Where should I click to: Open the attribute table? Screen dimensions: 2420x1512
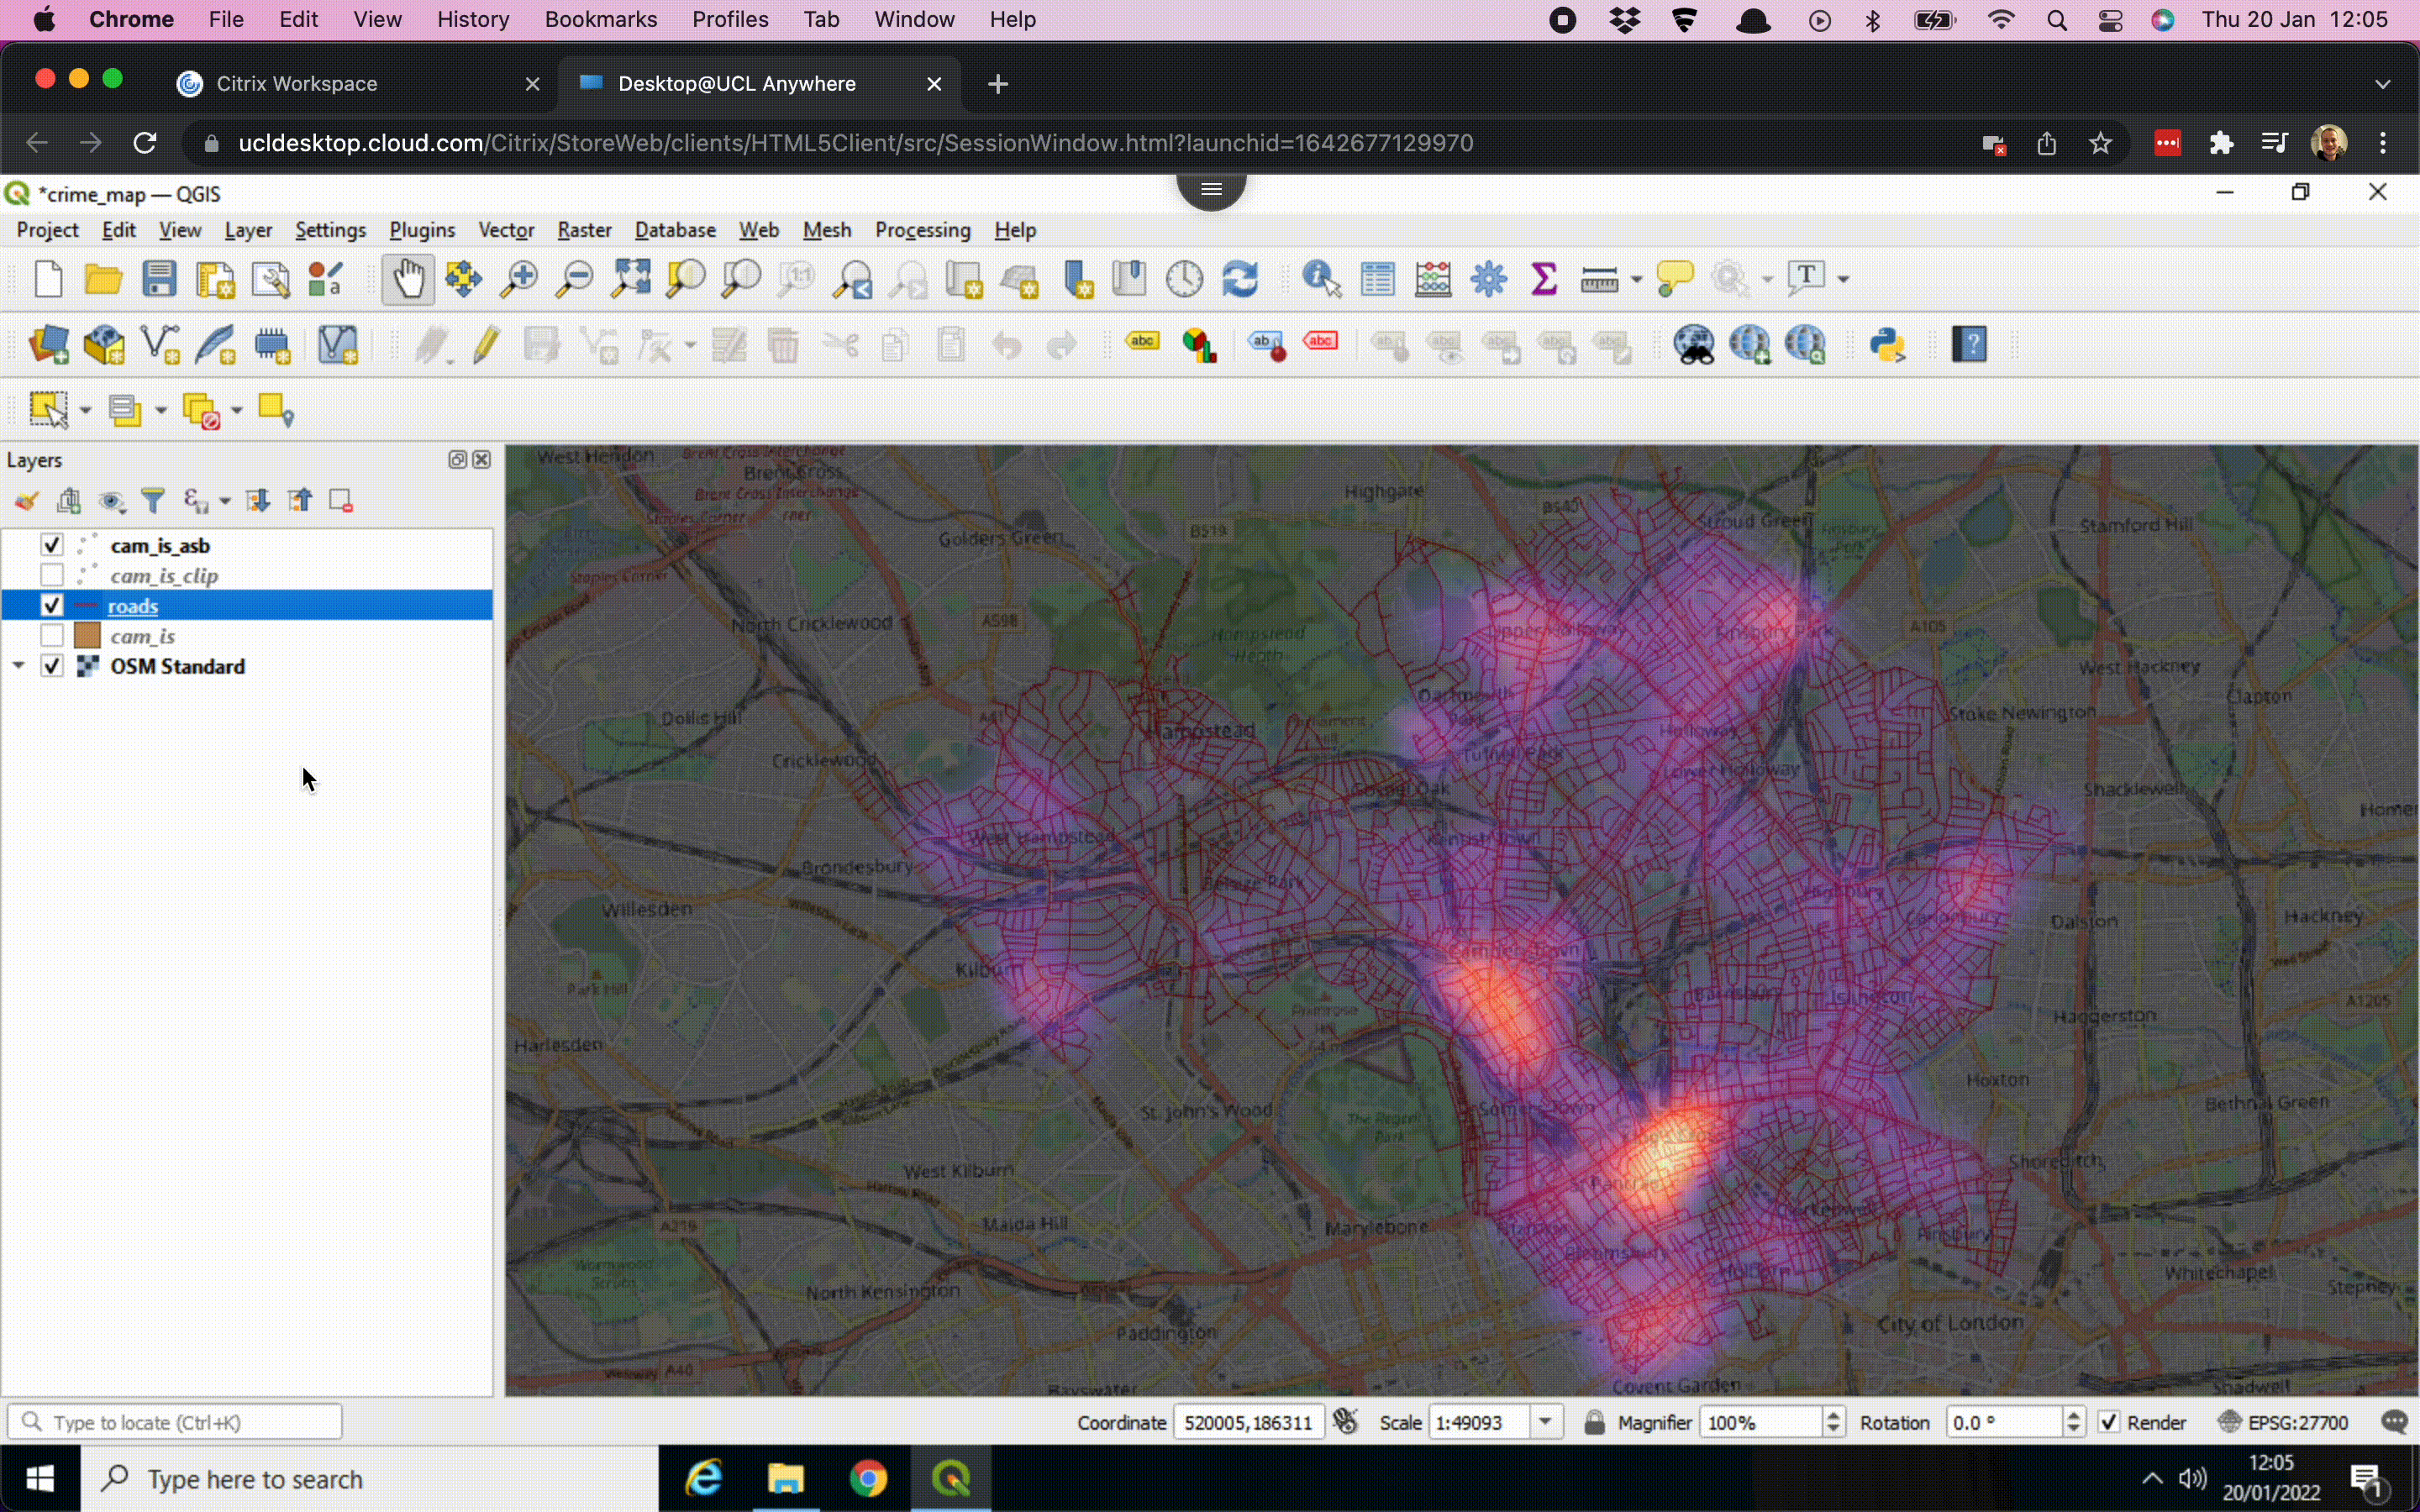1376,279
